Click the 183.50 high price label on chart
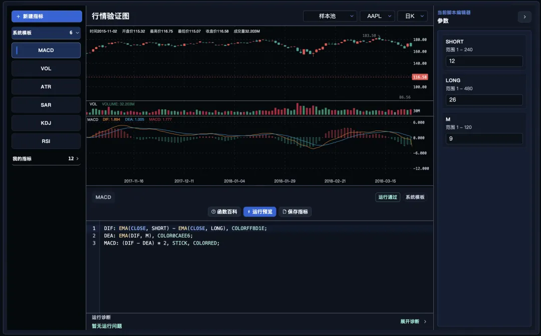 click(369, 35)
